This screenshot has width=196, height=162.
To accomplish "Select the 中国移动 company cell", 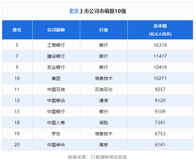I will pyautogui.click(x=56, y=101).
